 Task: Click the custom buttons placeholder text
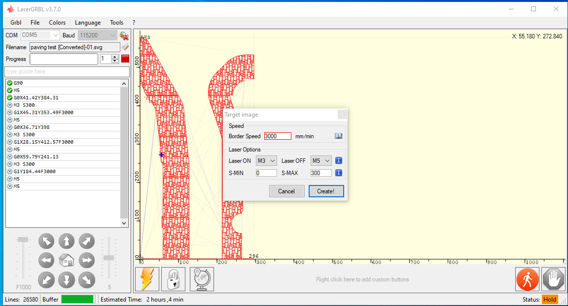[362, 279]
